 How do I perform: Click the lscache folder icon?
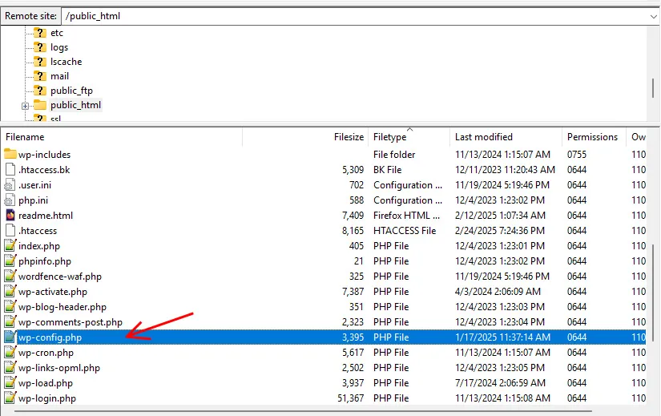(40, 62)
